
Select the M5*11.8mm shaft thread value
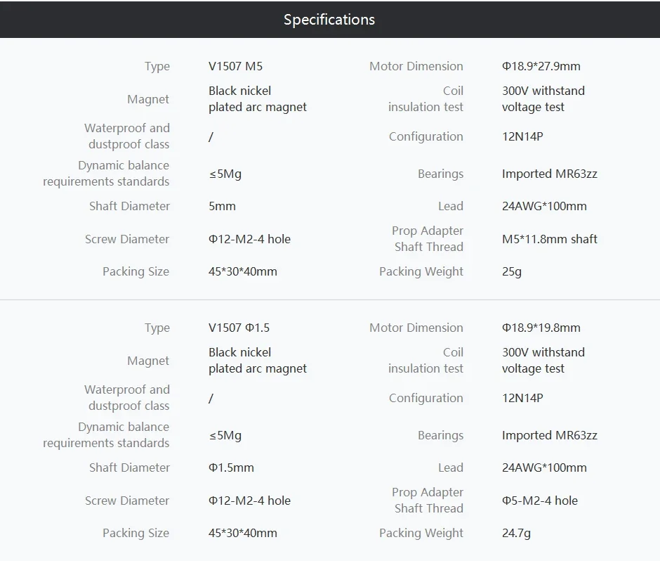click(x=549, y=240)
